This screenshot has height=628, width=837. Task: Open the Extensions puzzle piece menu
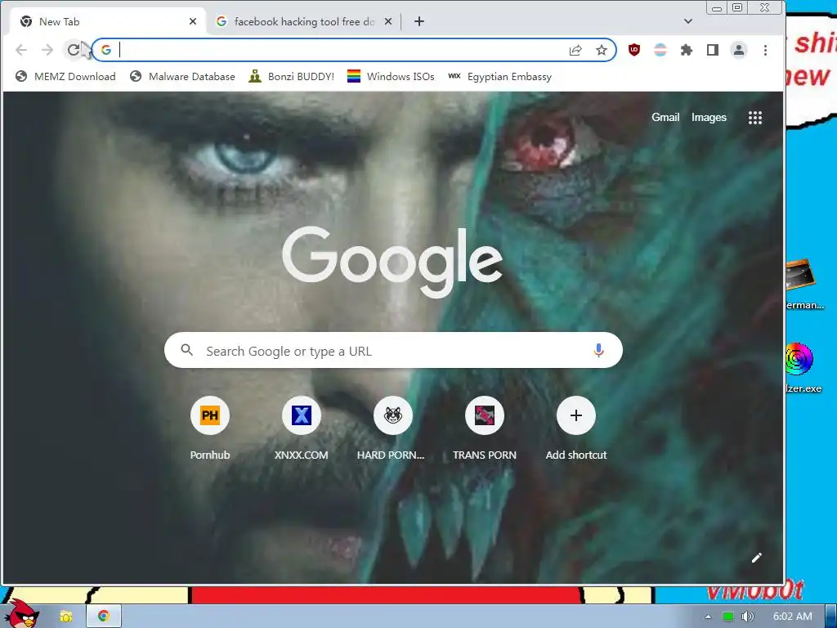click(687, 50)
